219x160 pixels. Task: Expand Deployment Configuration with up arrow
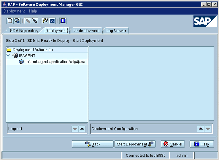pos(201,129)
